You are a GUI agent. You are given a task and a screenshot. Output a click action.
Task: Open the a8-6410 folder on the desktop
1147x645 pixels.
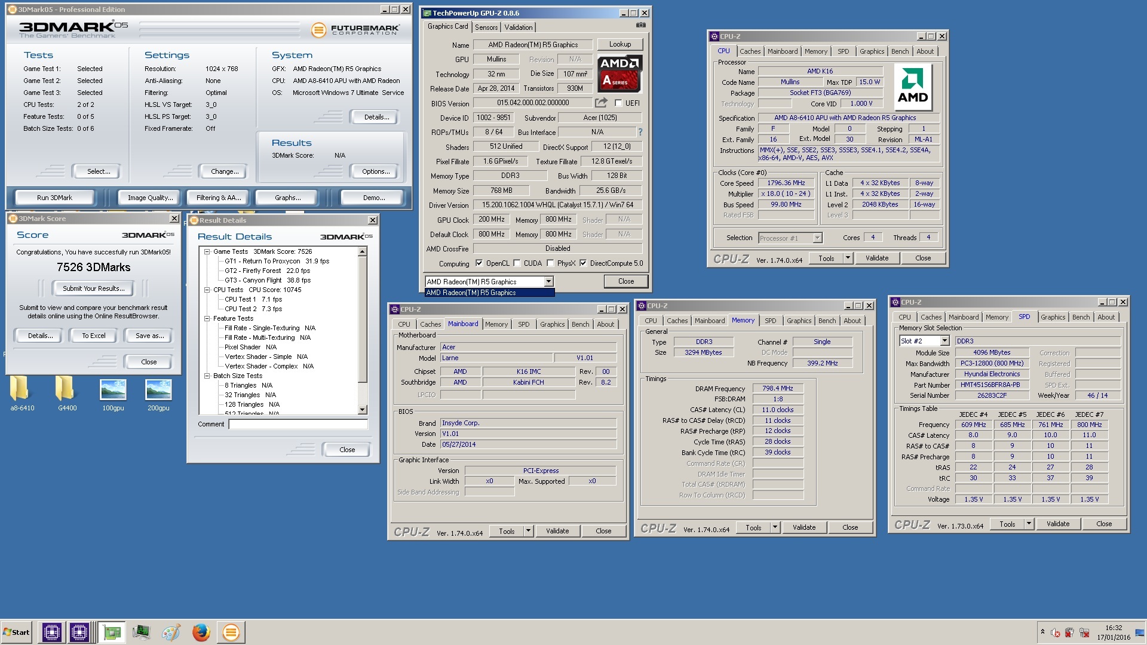click(22, 394)
